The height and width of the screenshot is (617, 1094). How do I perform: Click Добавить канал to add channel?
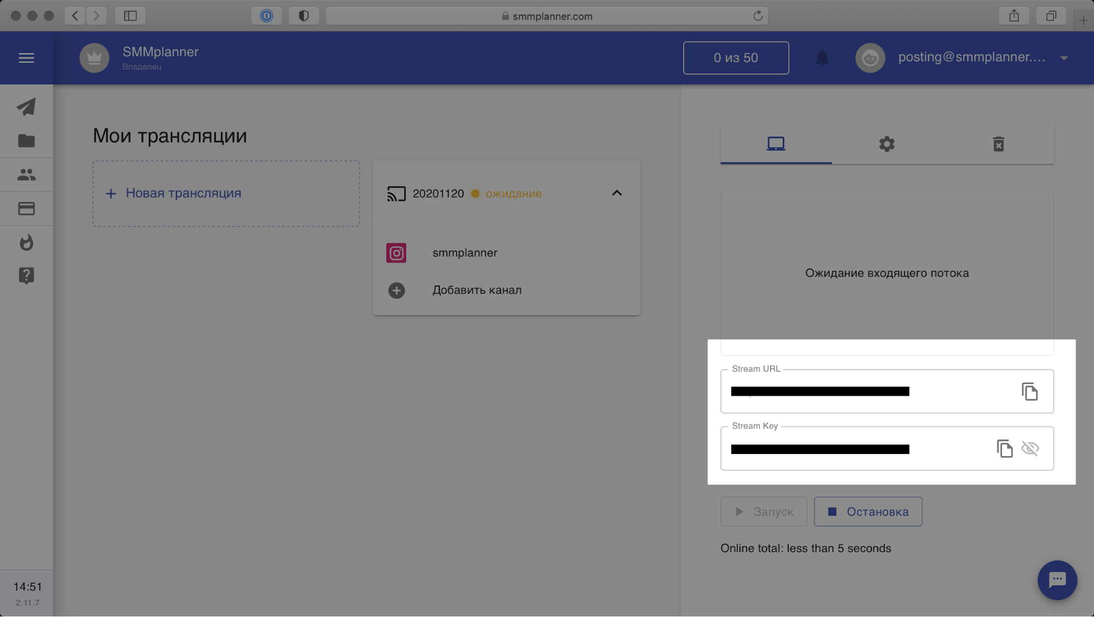pyautogui.click(x=476, y=290)
